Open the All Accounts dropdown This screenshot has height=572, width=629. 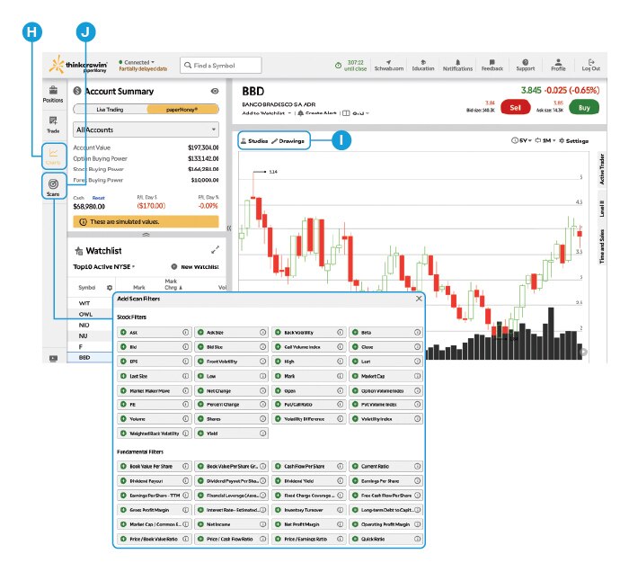click(x=146, y=130)
